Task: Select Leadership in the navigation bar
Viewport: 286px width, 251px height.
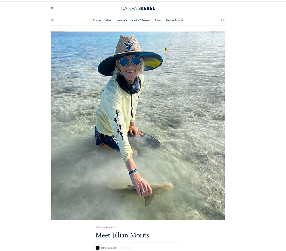Action: coord(121,20)
